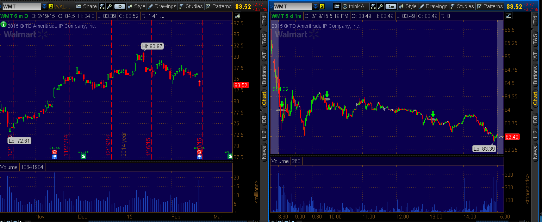Open News sidebar tab of left chart

tap(264, 153)
